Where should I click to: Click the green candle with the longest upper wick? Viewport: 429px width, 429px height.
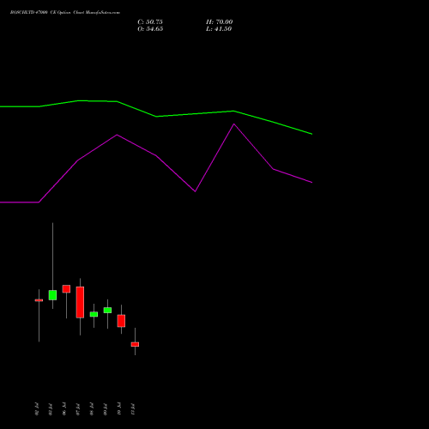52,295
